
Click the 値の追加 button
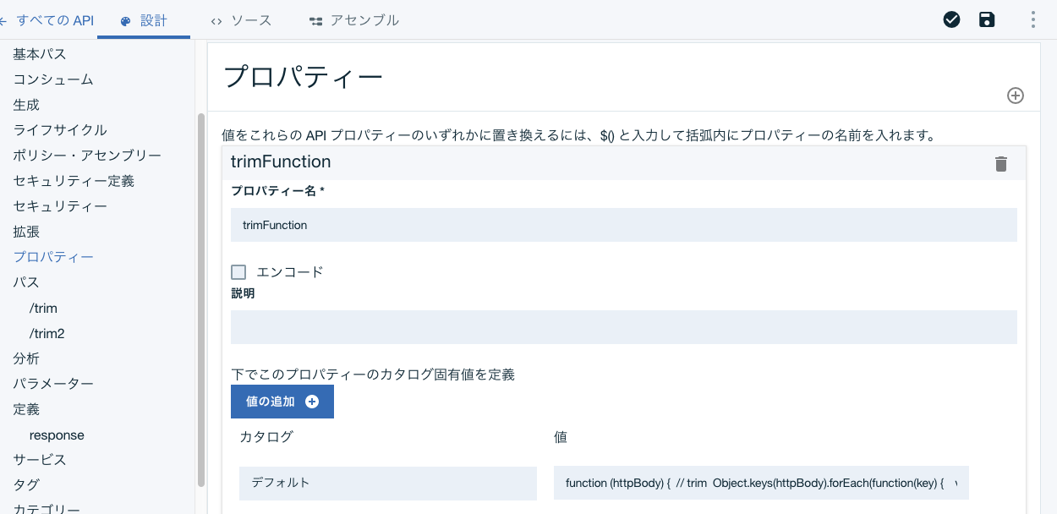(x=282, y=402)
